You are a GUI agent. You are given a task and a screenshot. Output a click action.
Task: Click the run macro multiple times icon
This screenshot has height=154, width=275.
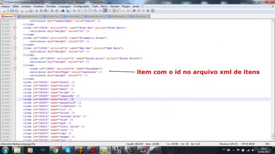(x=148, y=11)
